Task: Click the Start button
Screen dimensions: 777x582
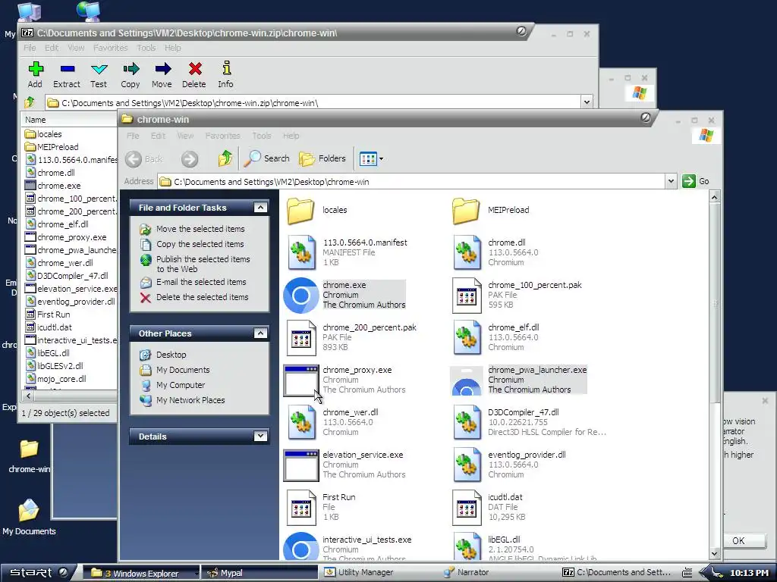Action: click(37, 572)
